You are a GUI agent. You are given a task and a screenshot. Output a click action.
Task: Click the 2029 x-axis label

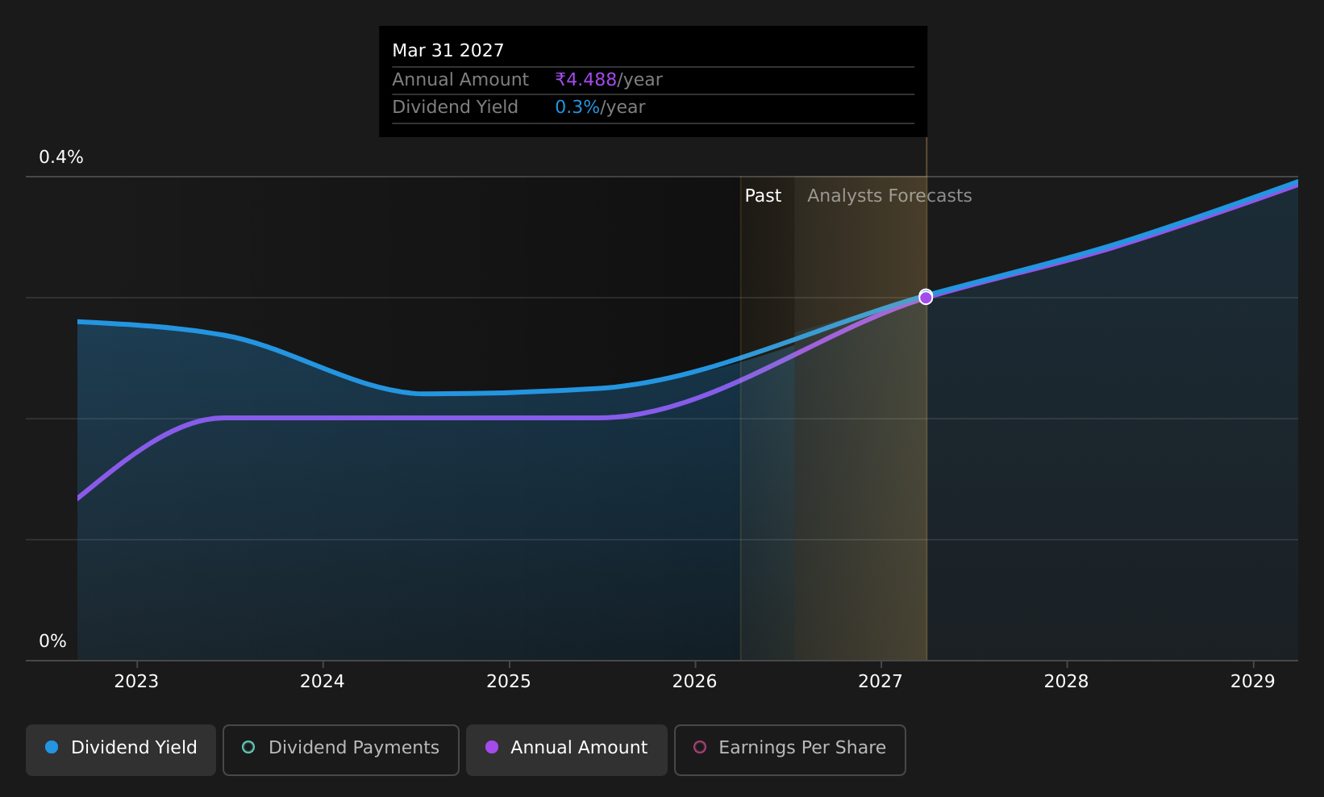click(1252, 682)
